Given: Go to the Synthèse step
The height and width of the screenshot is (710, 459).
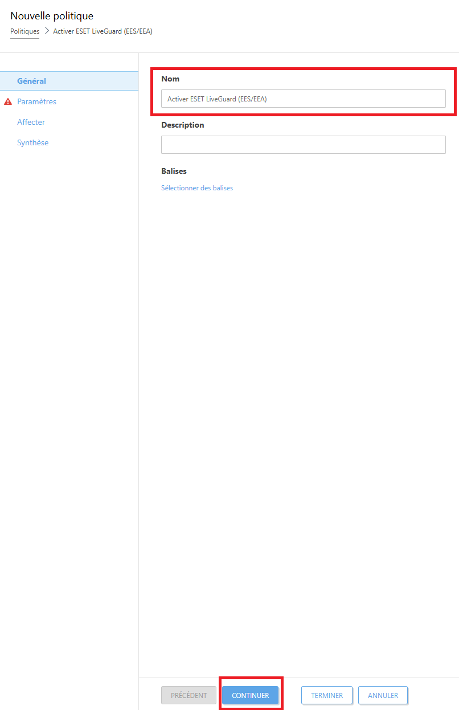Looking at the screenshot, I should pos(32,142).
